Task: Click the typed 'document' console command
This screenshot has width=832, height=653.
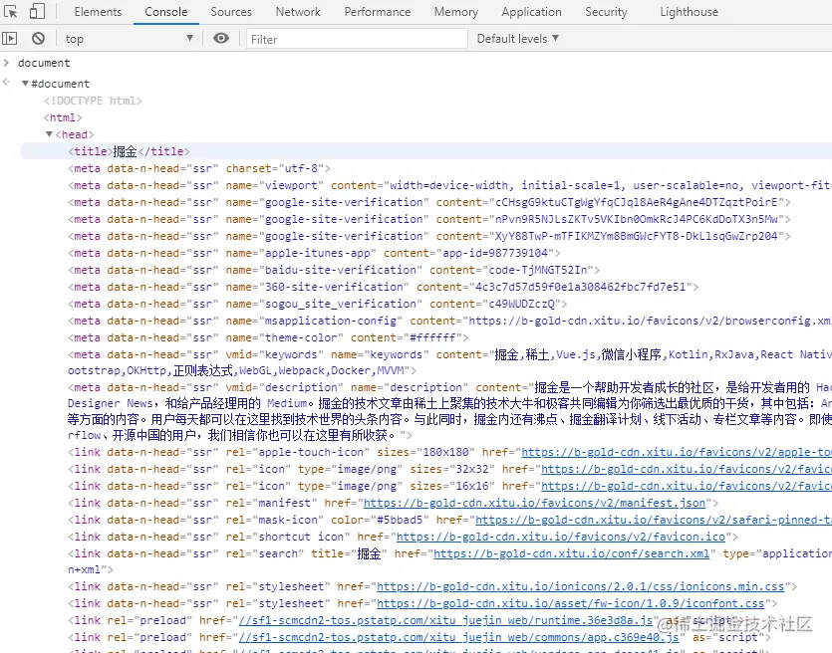Action: click(x=44, y=63)
